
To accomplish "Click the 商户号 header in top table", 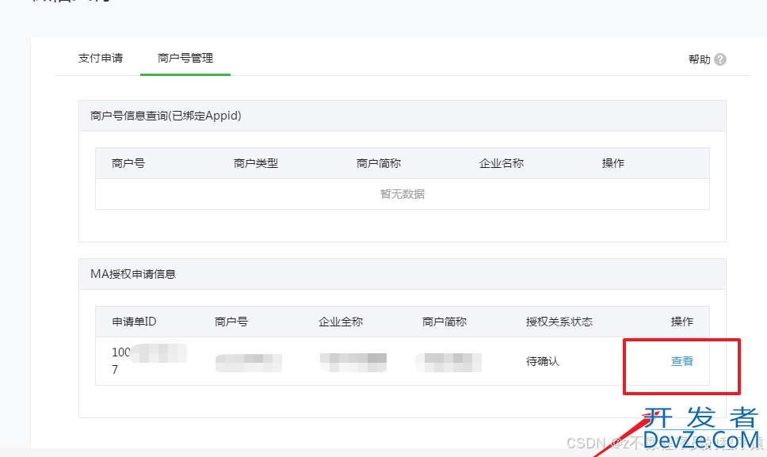I will (128, 163).
